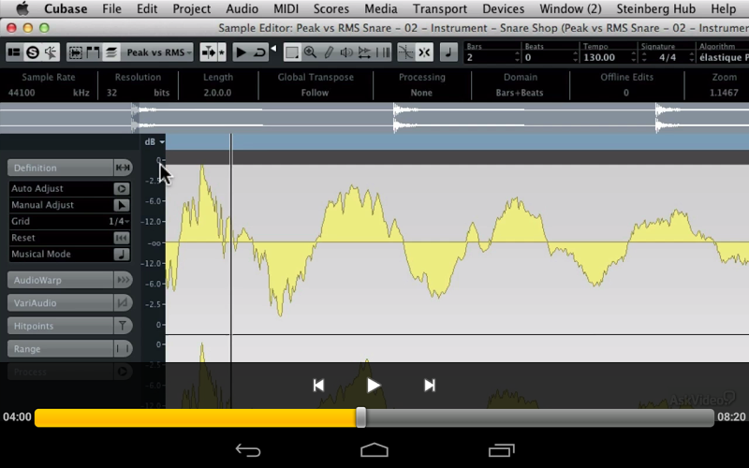The image size is (749, 468).
Task: Open the élastique Algorithm dropdown
Action: pos(722,57)
